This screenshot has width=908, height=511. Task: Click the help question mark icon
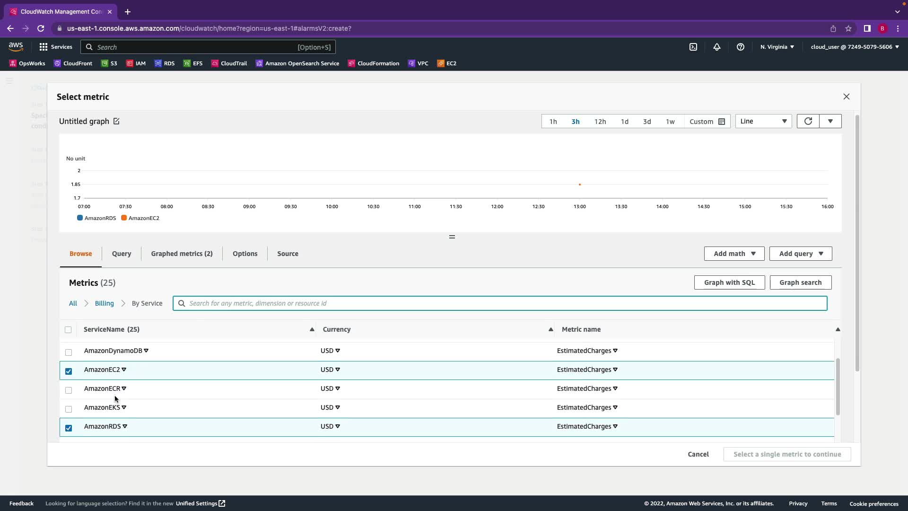click(x=740, y=47)
